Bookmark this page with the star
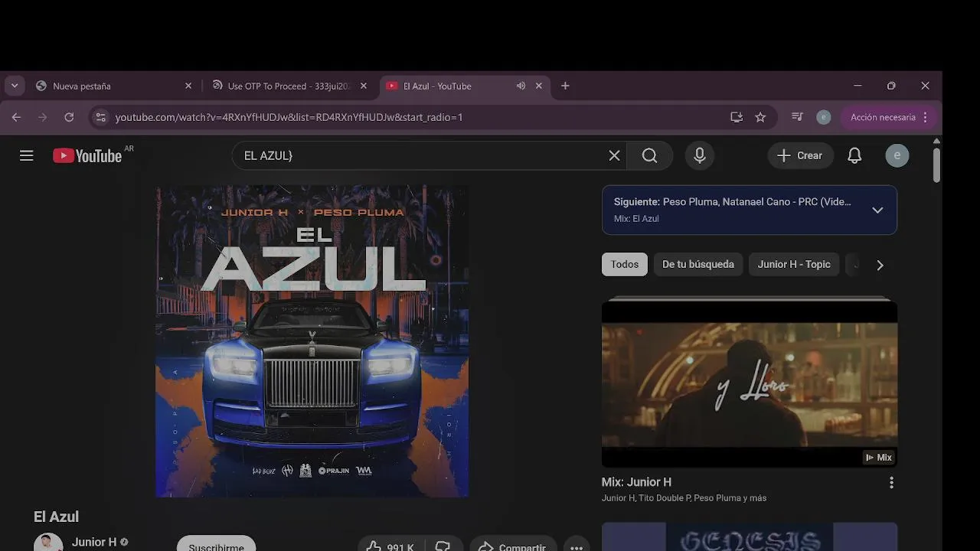Screen dimensions: 980x551 pos(760,117)
